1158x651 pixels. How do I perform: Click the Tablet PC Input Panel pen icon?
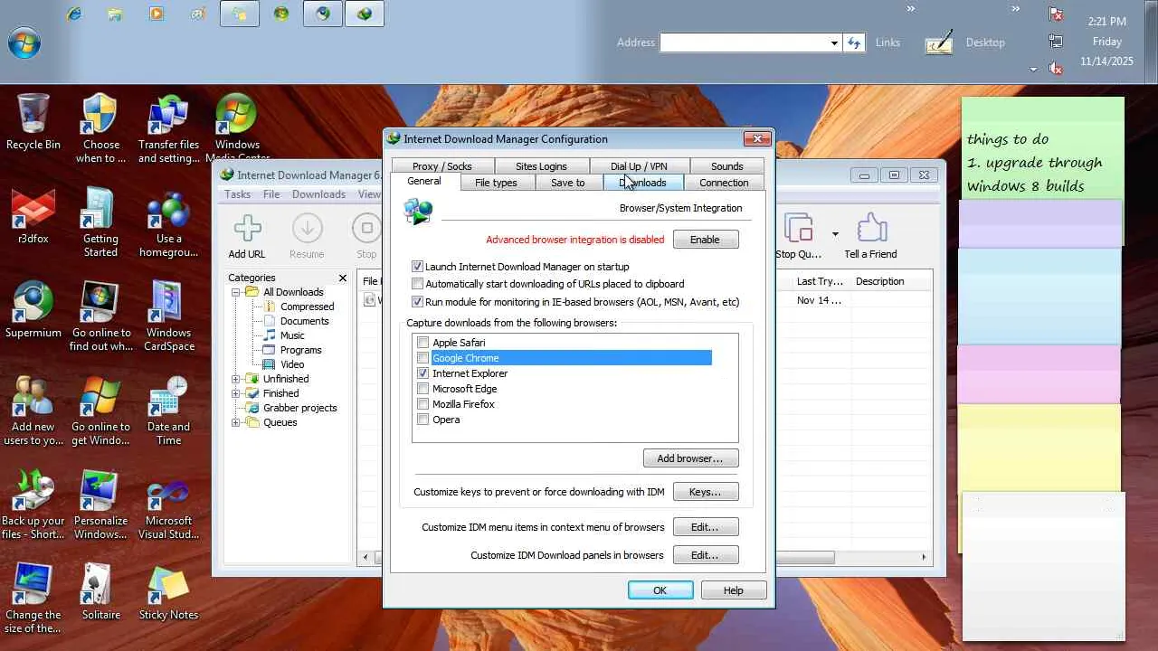coord(939,42)
